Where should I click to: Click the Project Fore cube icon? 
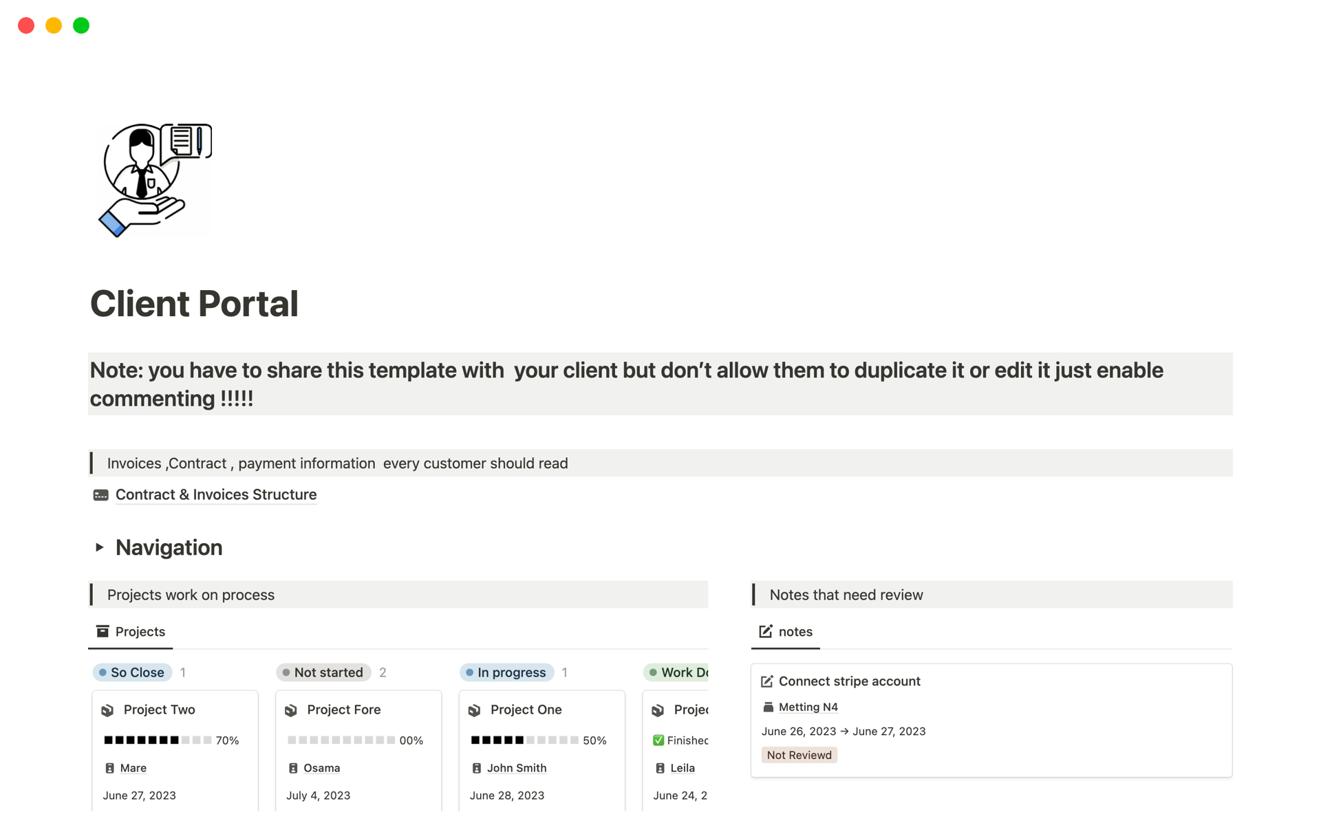[291, 710]
